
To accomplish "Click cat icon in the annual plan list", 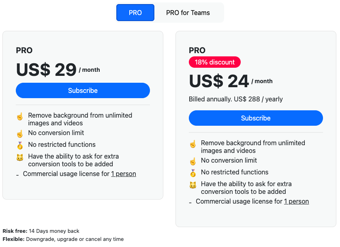I will coord(193,185).
